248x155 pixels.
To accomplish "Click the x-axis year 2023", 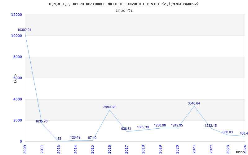I will click(228, 149).
